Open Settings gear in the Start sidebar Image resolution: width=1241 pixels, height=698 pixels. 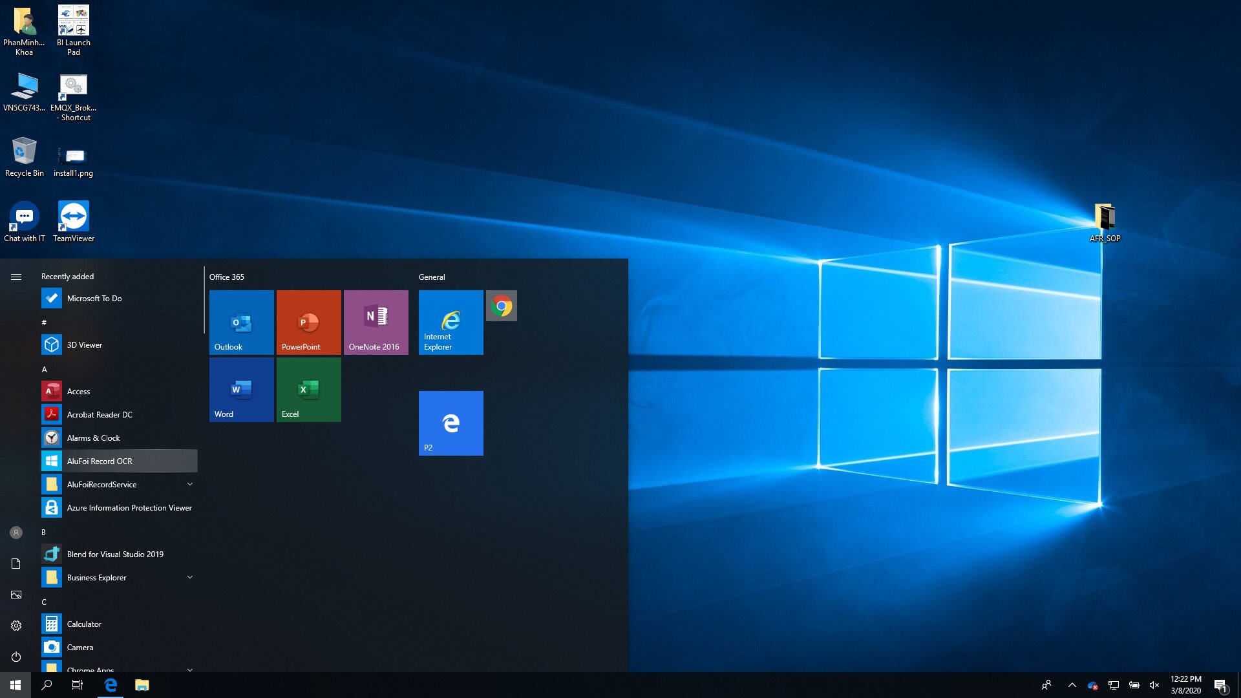point(16,626)
